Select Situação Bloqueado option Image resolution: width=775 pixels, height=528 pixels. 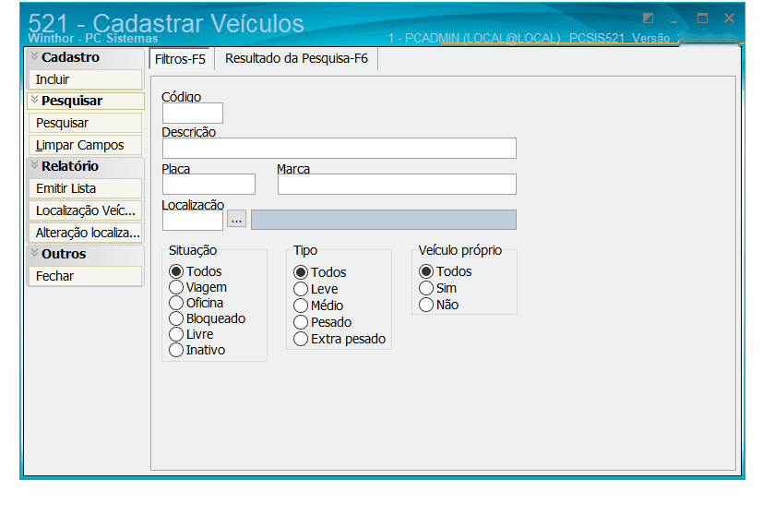(x=176, y=318)
